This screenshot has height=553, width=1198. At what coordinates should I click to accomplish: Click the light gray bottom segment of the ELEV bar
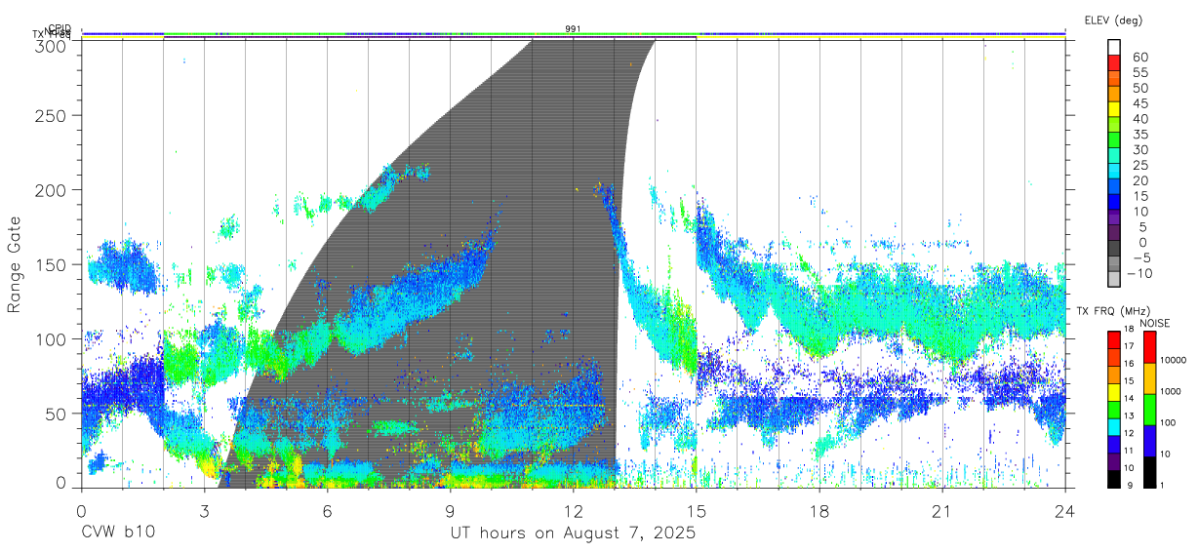point(1115,279)
